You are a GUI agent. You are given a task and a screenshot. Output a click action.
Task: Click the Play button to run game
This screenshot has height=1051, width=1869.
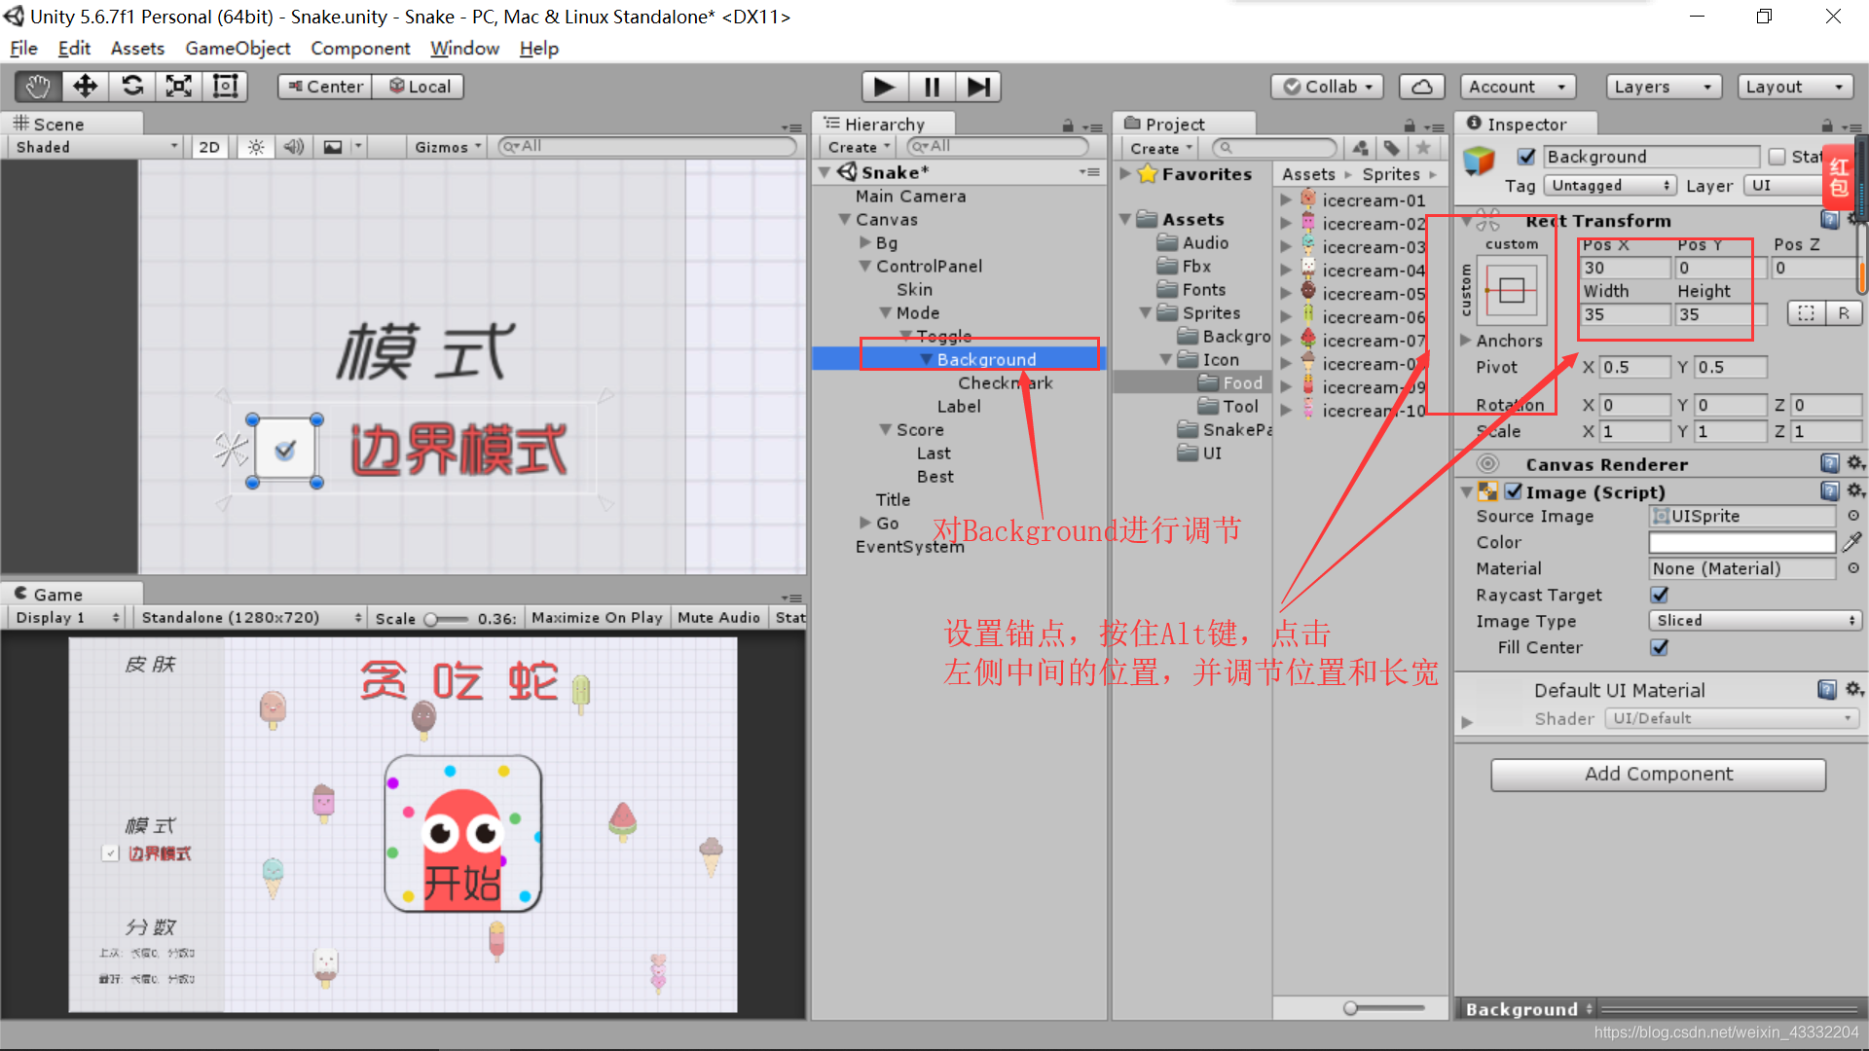click(x=882, y=86)
